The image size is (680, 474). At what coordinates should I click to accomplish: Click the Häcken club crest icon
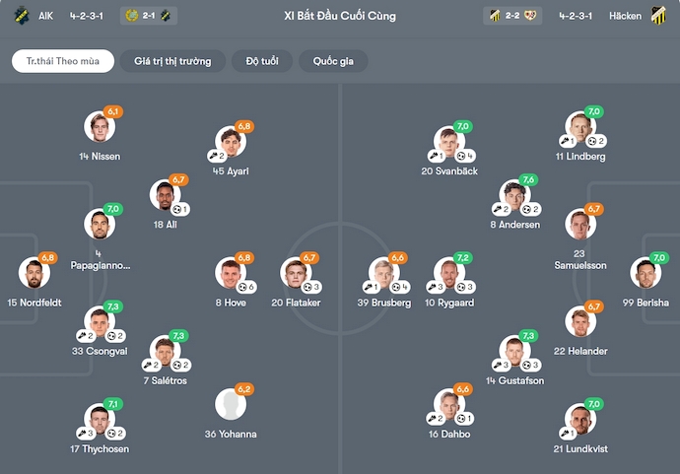coord(658,16)
